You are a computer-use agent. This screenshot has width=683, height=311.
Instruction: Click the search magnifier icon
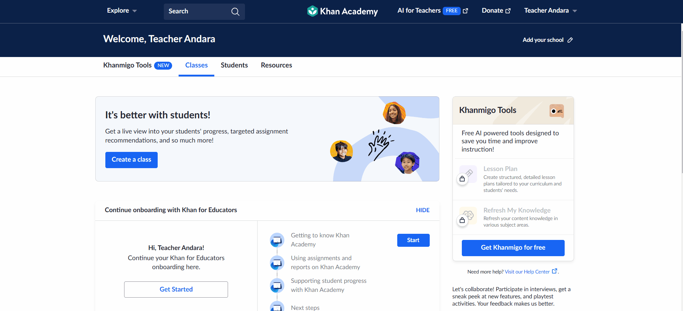235,12
